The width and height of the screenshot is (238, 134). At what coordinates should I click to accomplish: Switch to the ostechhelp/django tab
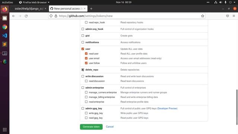pos(29,9)
